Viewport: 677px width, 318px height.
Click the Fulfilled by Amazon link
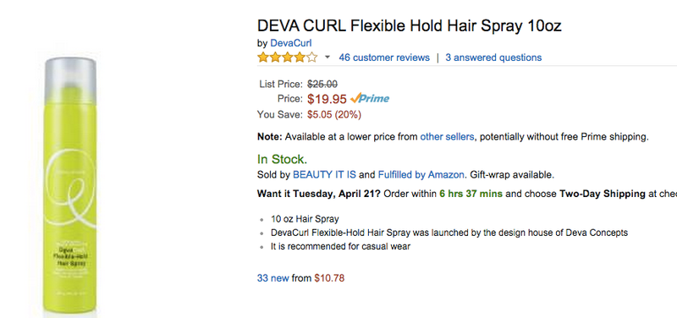click(x=421, y=175)
